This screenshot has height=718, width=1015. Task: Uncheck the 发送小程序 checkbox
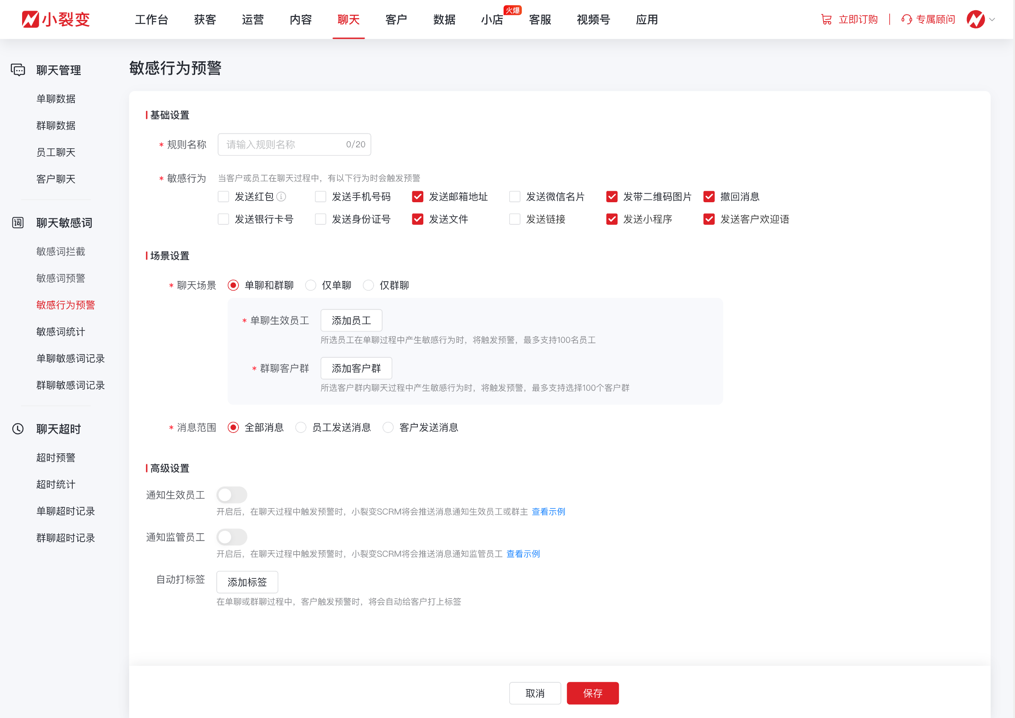[612, 219]
